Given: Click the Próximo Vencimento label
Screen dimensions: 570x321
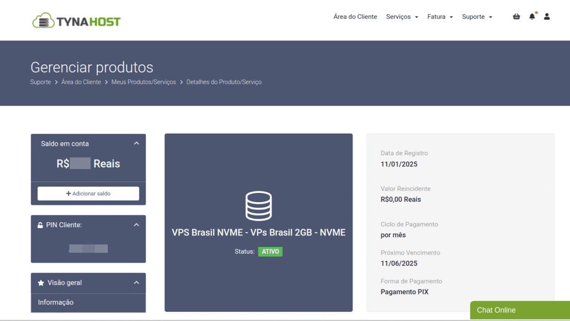Looking at the screenshot, I should [410, 252].
